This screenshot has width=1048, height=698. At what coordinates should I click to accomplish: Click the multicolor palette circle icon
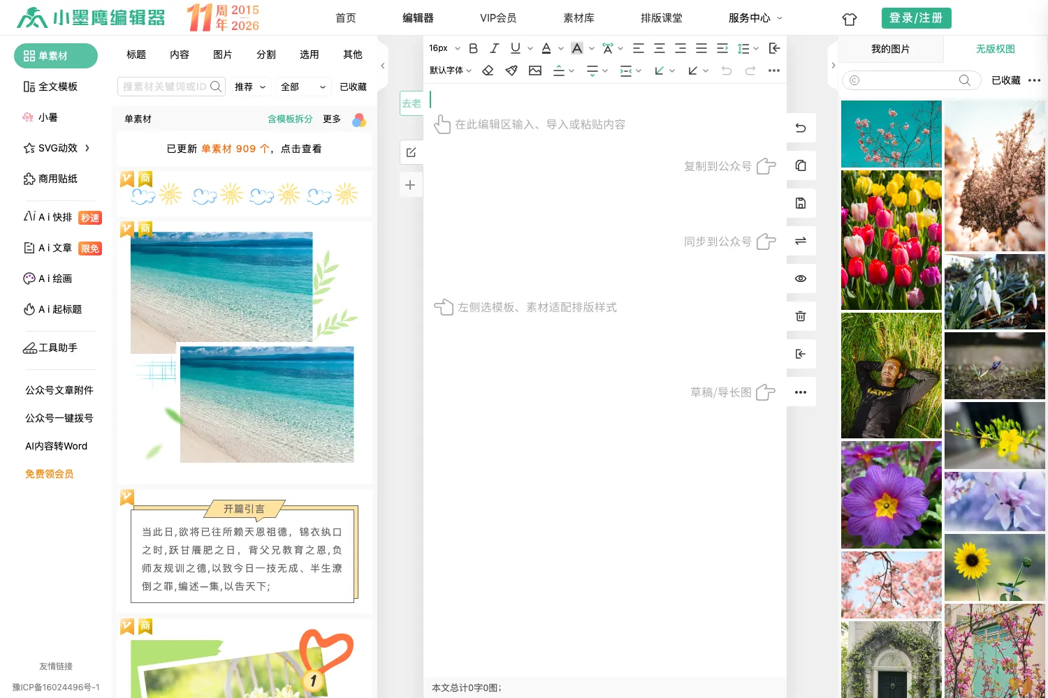click(x=359, y=120)
